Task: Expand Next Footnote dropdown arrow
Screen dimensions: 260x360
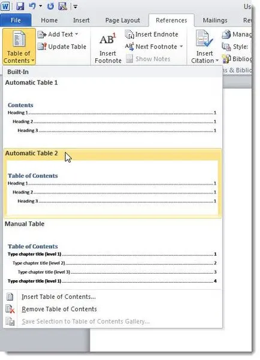Action: tap(181, 47)
